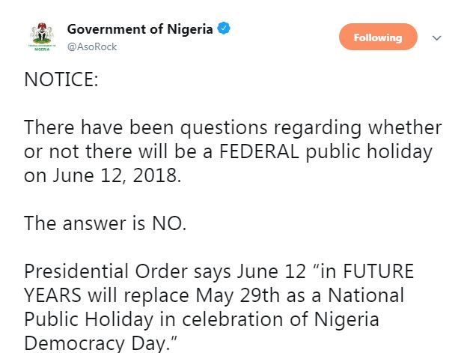467x353 pixels.
Task: Click the line 'The answer is NO.'
Action: 105,223
